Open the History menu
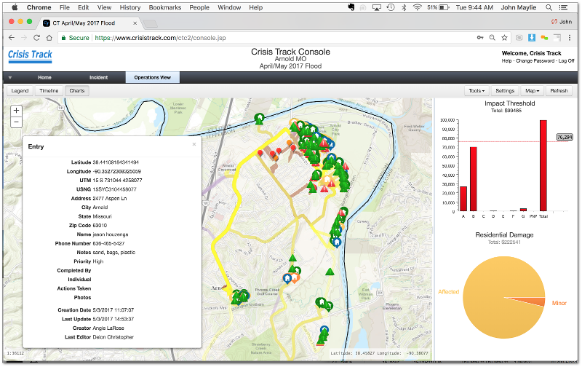582x367 pixels. (130, 7)
